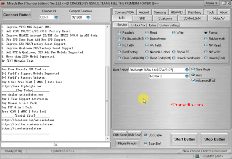The image size is (232, 159).
Task: Select Rd Anti-theft radio button
Action: point(206,39)
